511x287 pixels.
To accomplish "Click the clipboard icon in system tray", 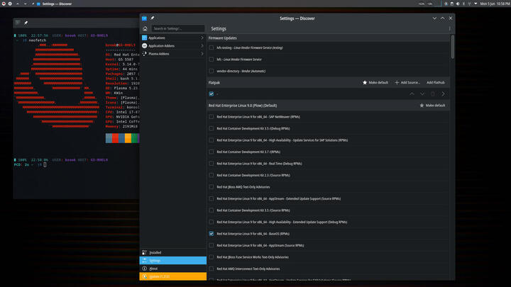I will [451, 4].
